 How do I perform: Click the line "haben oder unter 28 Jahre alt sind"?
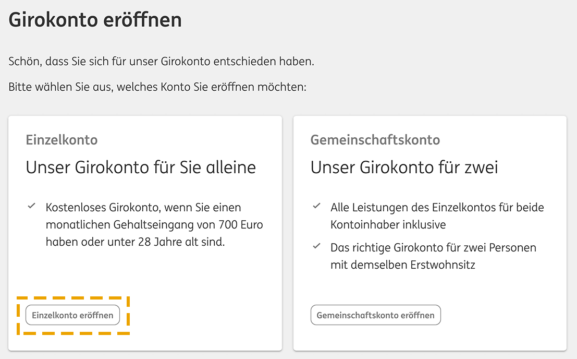(x=135, y=242)
